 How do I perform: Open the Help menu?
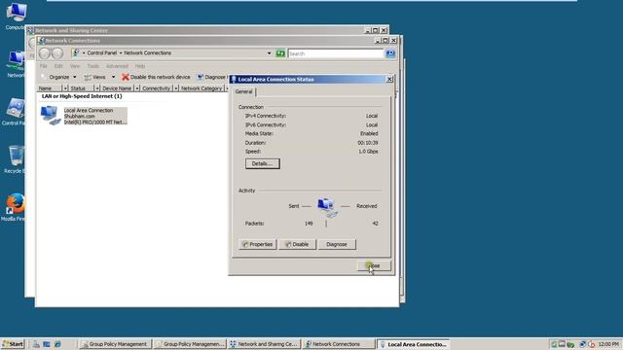pyautogui.click(x=140, y=66)
